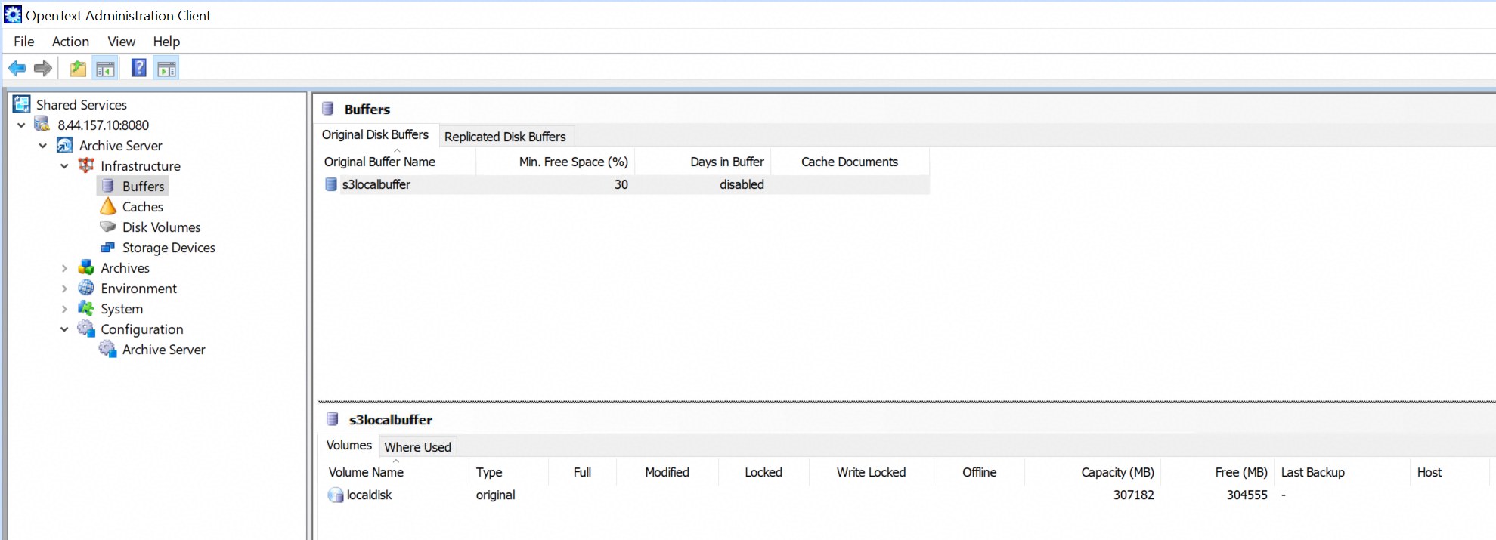
Task: Click the Buffers icon in the tree
Action: point(108,186)
